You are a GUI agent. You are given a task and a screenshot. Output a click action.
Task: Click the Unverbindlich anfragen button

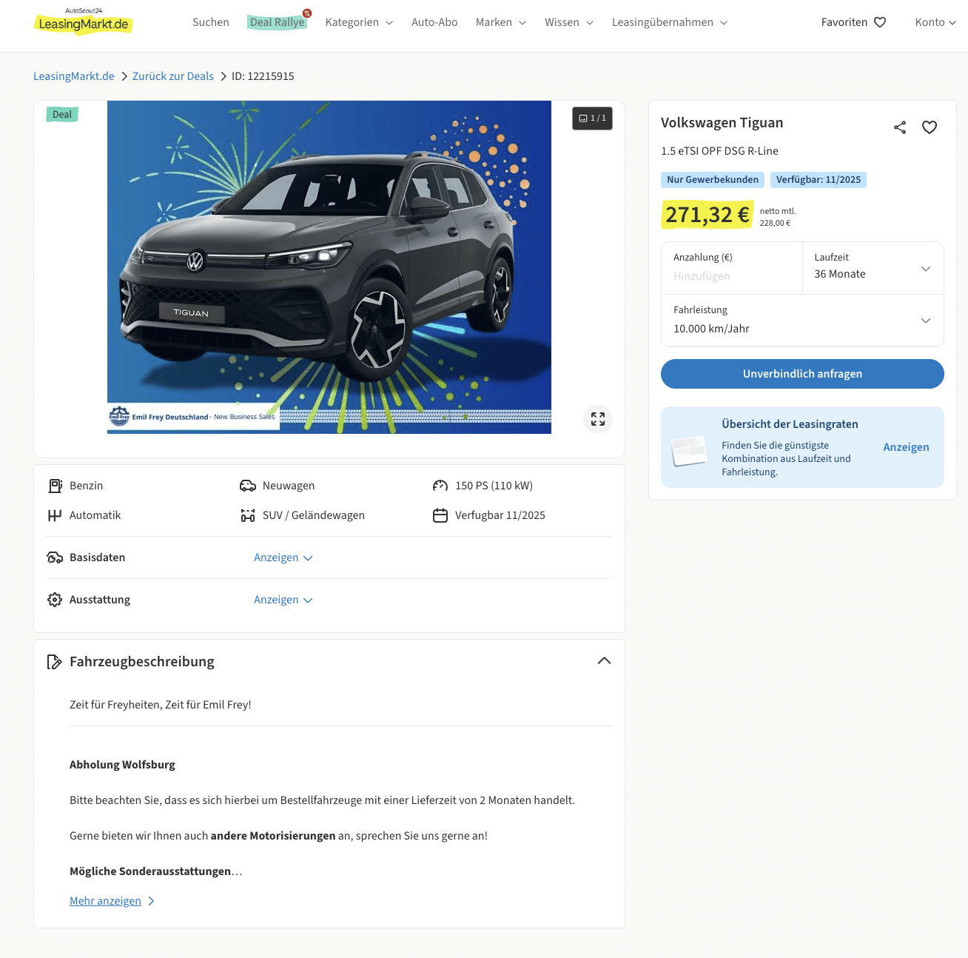802,374
